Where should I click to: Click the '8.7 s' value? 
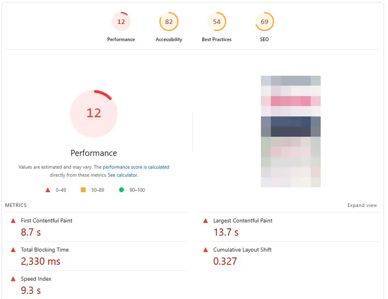[31, 233]
